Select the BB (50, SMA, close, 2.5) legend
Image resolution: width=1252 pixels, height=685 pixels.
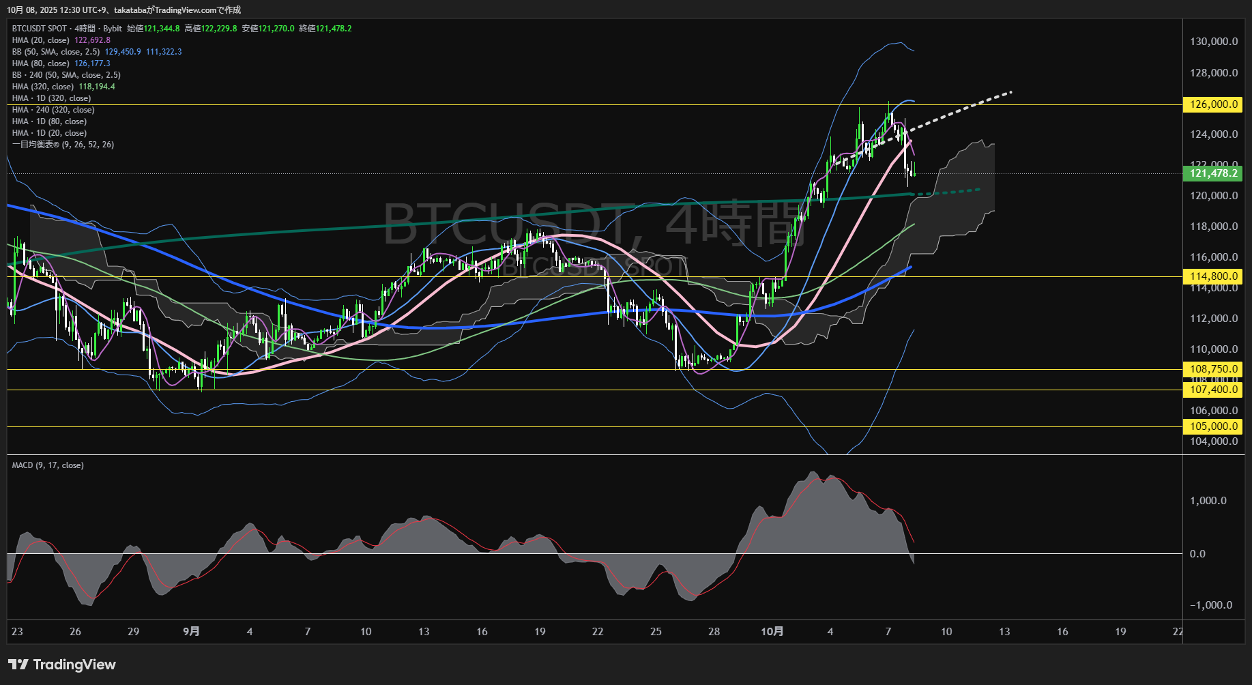coord(56,52)
